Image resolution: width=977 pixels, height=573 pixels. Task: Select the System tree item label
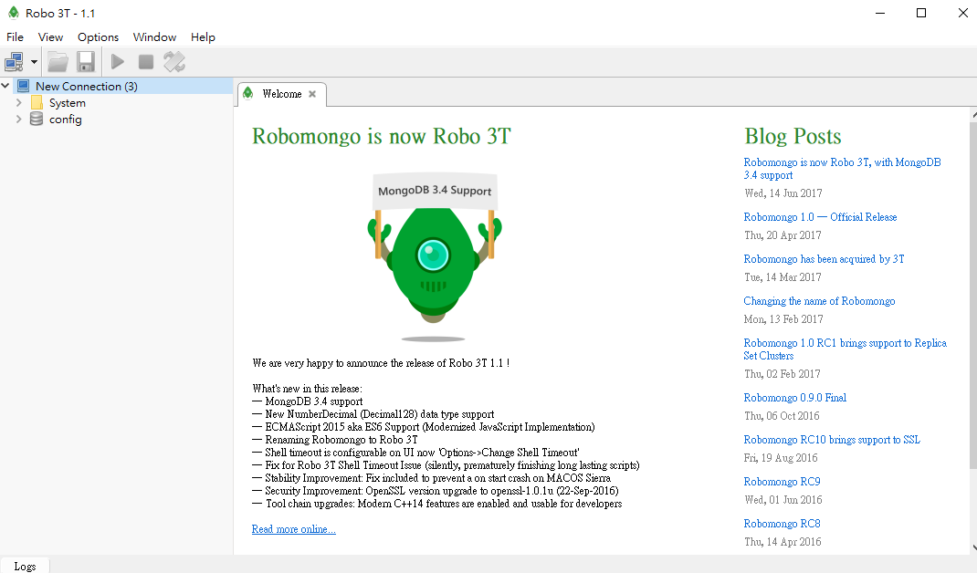pos(68,103)
